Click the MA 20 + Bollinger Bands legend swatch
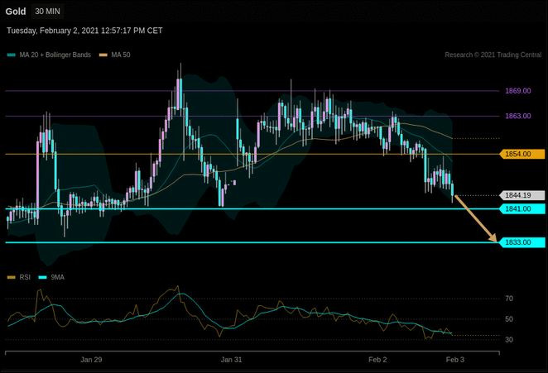Viewport: 548px width, 373px height. click(12, 55)
